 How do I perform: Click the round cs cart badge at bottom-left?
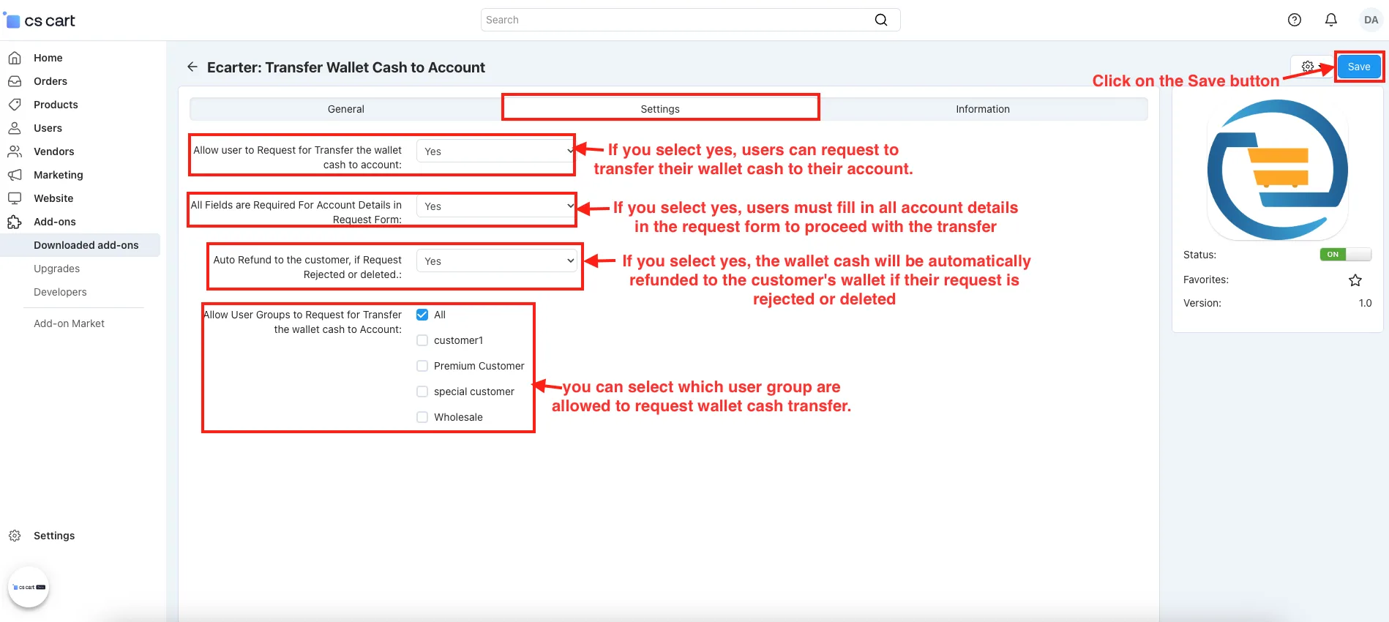(29, 587)
